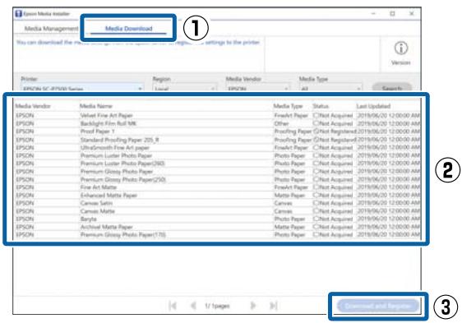Select the Canvas Matte row

pos(218,211)
